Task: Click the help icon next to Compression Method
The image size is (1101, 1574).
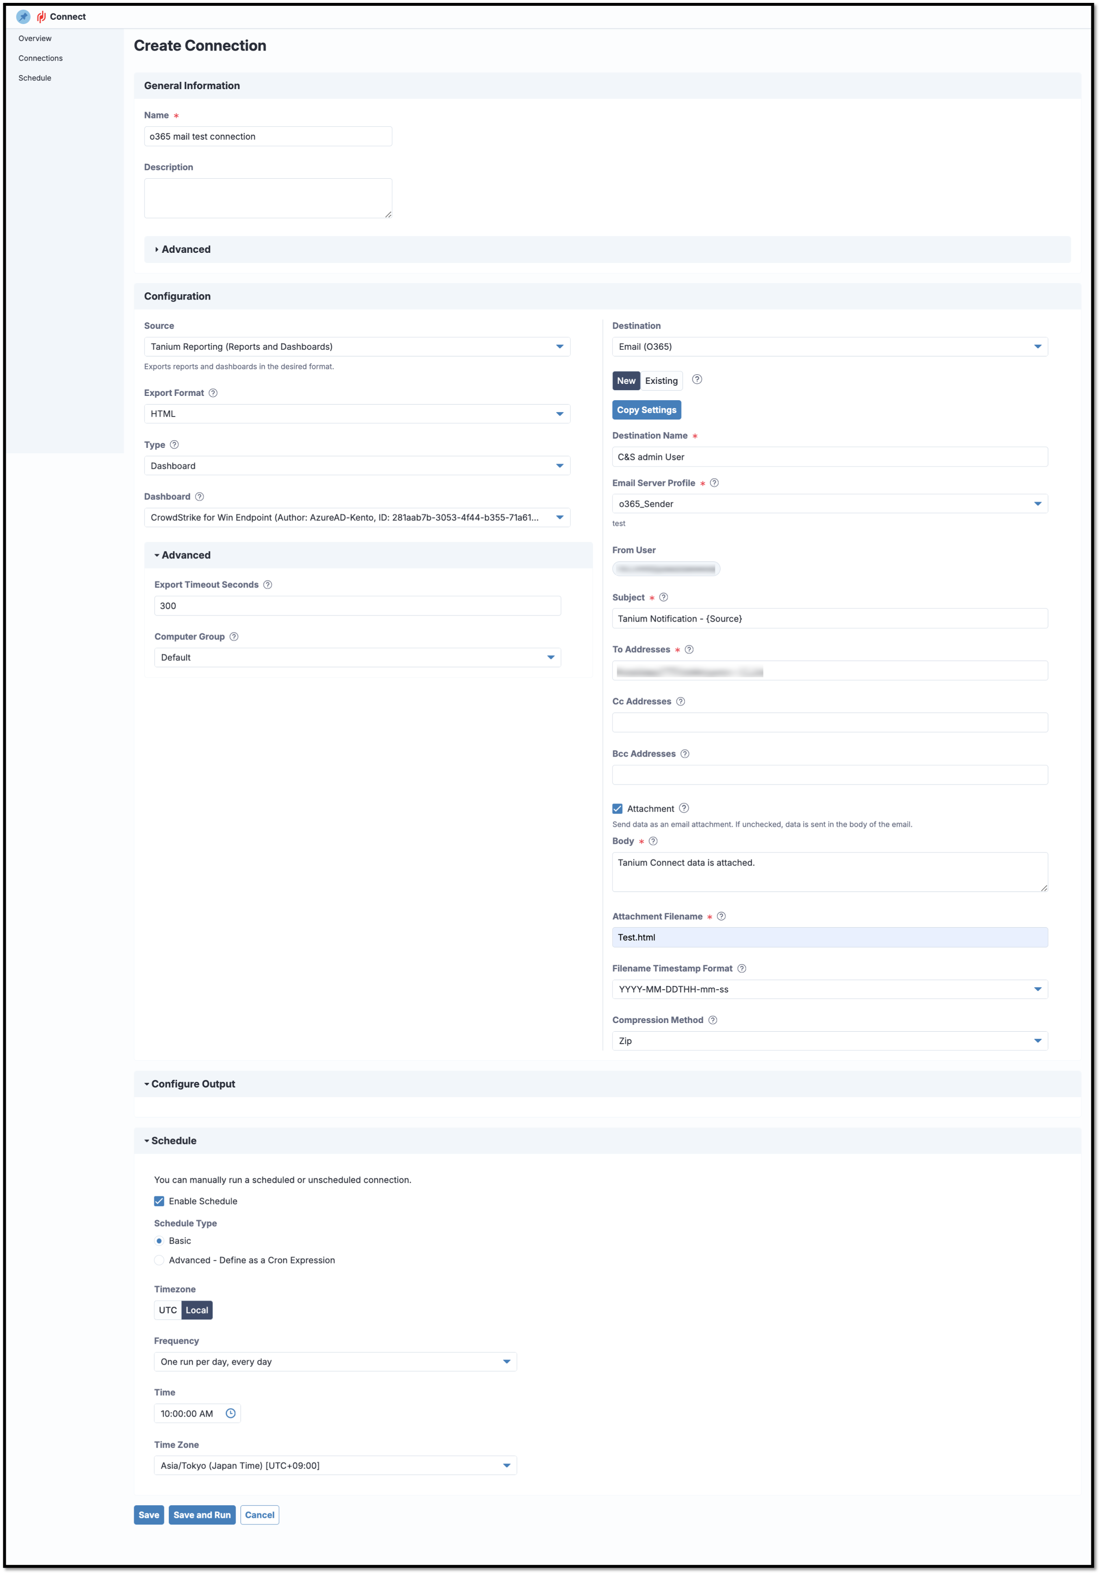Action: 712,1020
